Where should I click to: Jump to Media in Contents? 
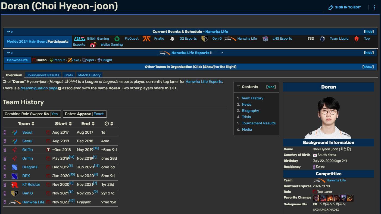247,130
